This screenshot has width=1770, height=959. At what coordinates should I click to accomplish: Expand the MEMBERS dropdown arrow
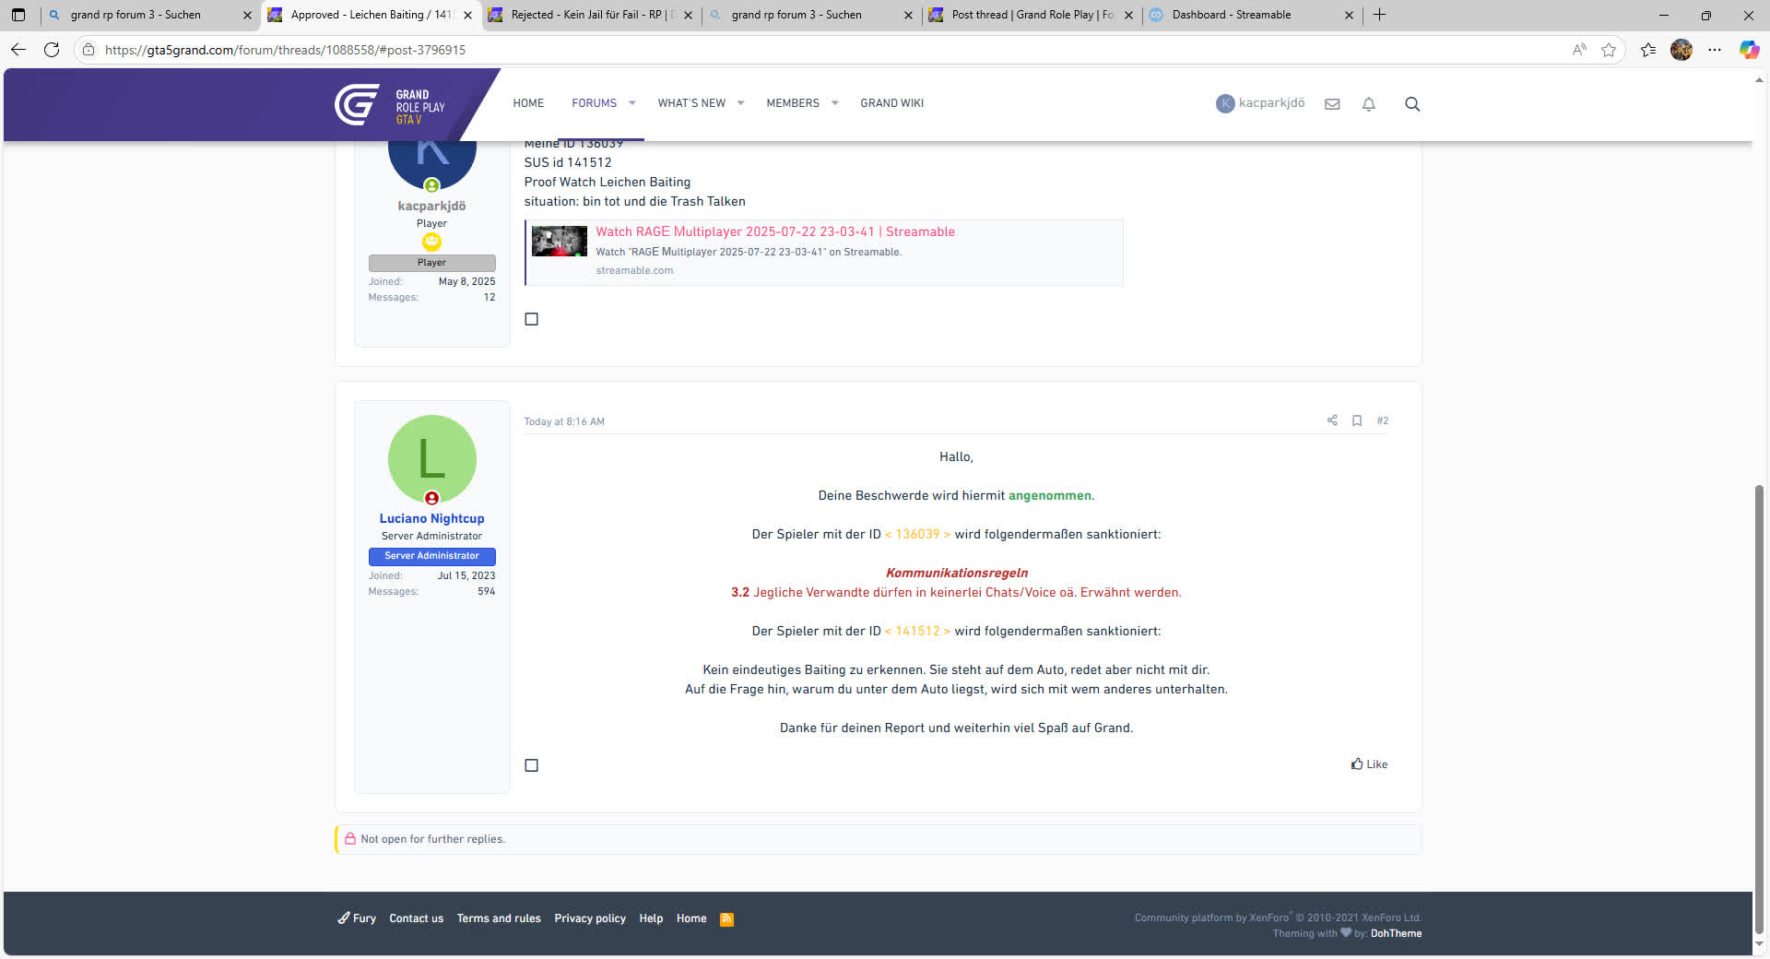coord(834,103)
